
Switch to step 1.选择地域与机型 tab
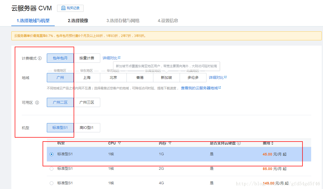pyautogui.click(x=33, y=21)
